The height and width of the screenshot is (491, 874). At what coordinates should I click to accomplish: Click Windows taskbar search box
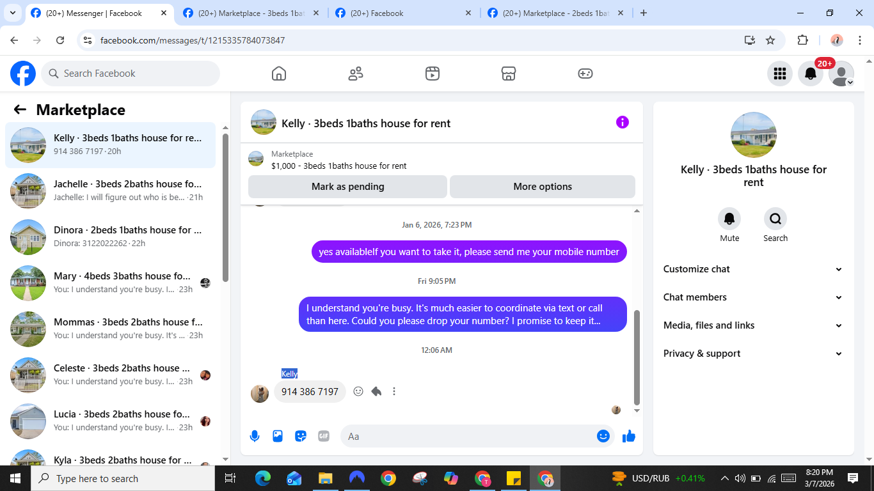122,478
